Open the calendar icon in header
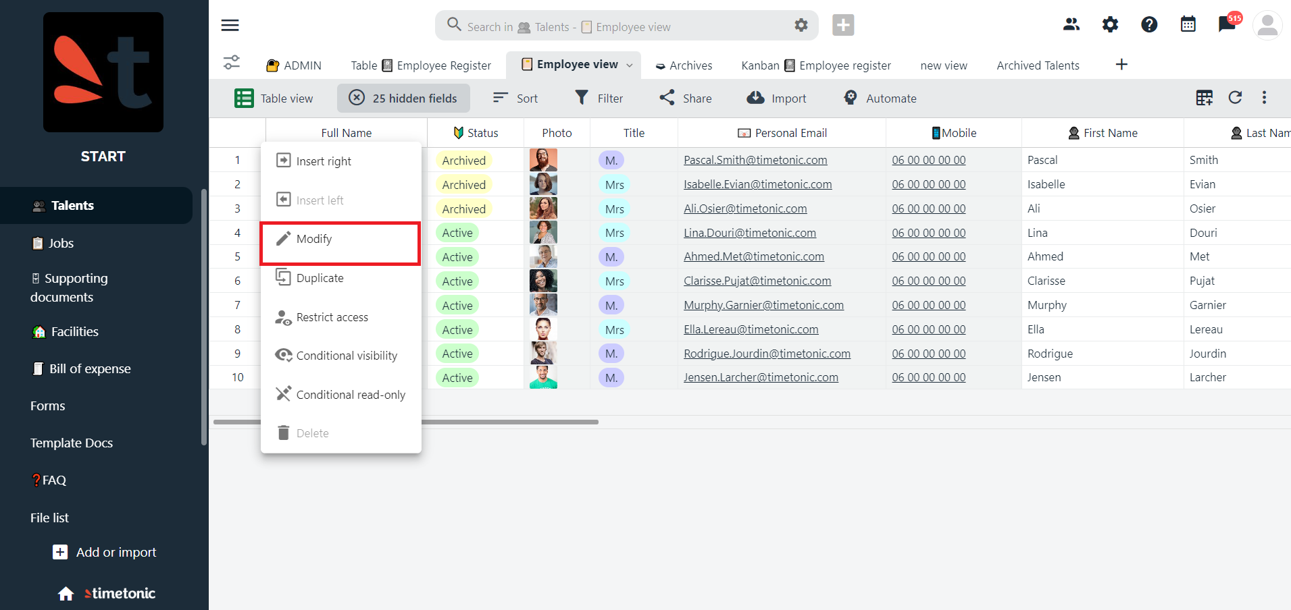 (1188, 25)
